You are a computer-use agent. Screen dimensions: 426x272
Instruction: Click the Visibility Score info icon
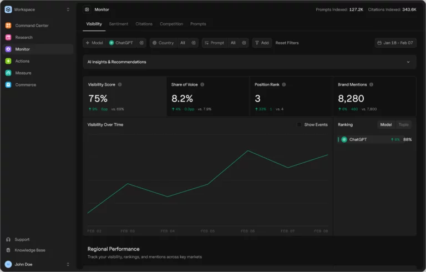[x=120, y=84]
